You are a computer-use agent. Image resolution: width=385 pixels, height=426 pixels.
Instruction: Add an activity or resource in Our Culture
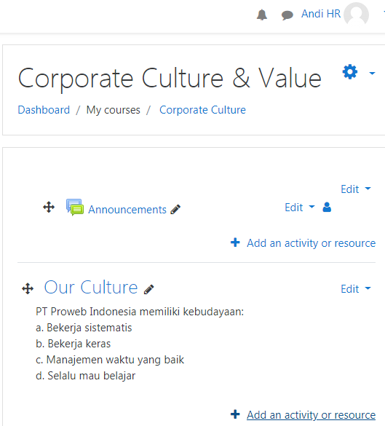coord(303,415)
